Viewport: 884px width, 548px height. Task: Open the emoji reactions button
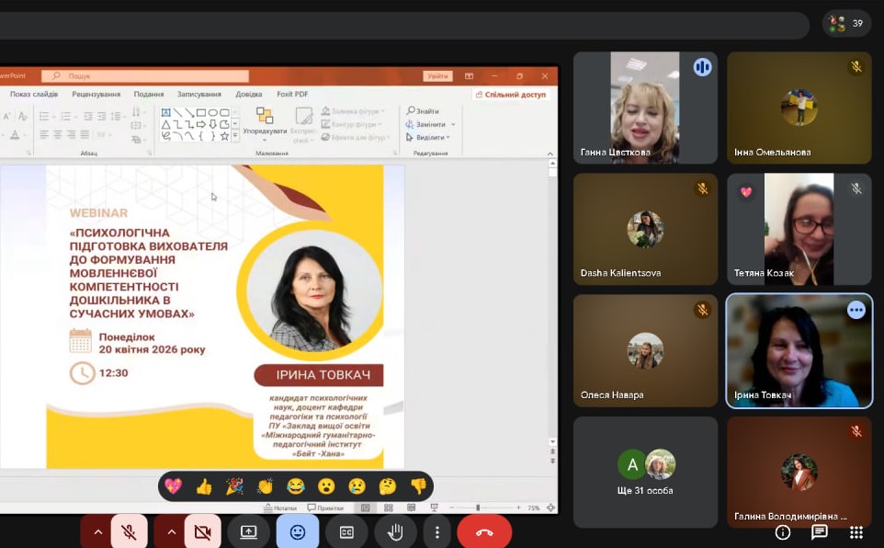point(298,531)
